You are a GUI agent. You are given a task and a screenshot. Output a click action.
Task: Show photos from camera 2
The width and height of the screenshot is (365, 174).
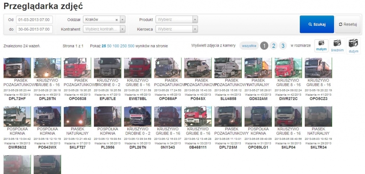(x=273, y=46)
